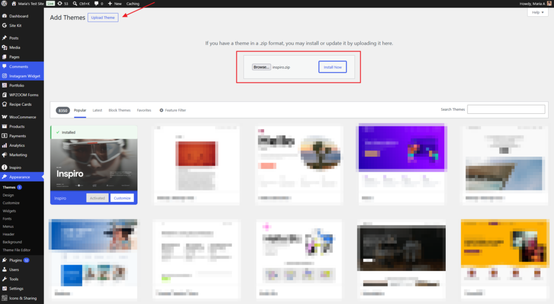Open Design submenu item
The image size is (554, 304).
[8, 195]
